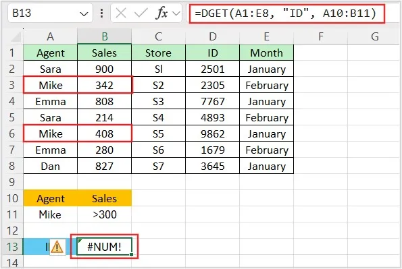Confirm formula entry with the checkmark icon

pos(141,13)
